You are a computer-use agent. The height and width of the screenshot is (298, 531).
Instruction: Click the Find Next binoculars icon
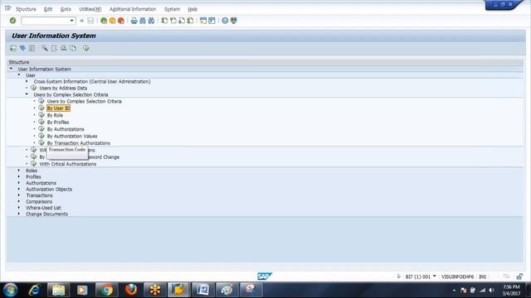pyautogui.click(x=151, y=21)
